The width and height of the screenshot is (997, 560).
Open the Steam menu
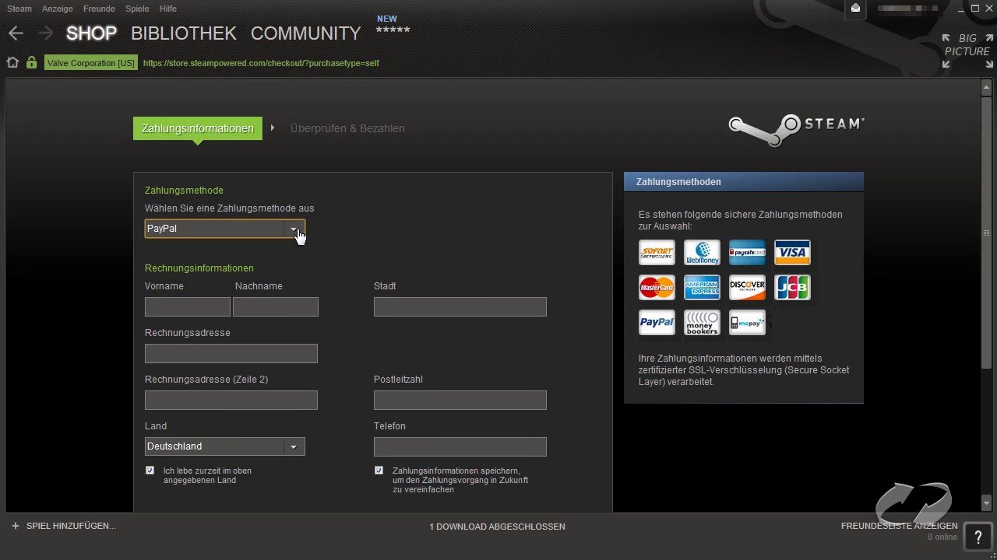19,9
